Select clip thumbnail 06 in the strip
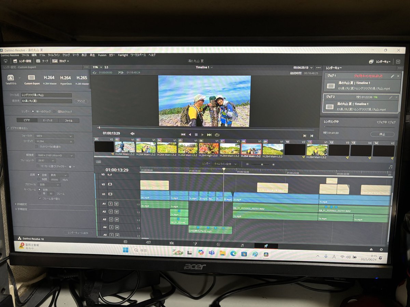 [209, 148]
